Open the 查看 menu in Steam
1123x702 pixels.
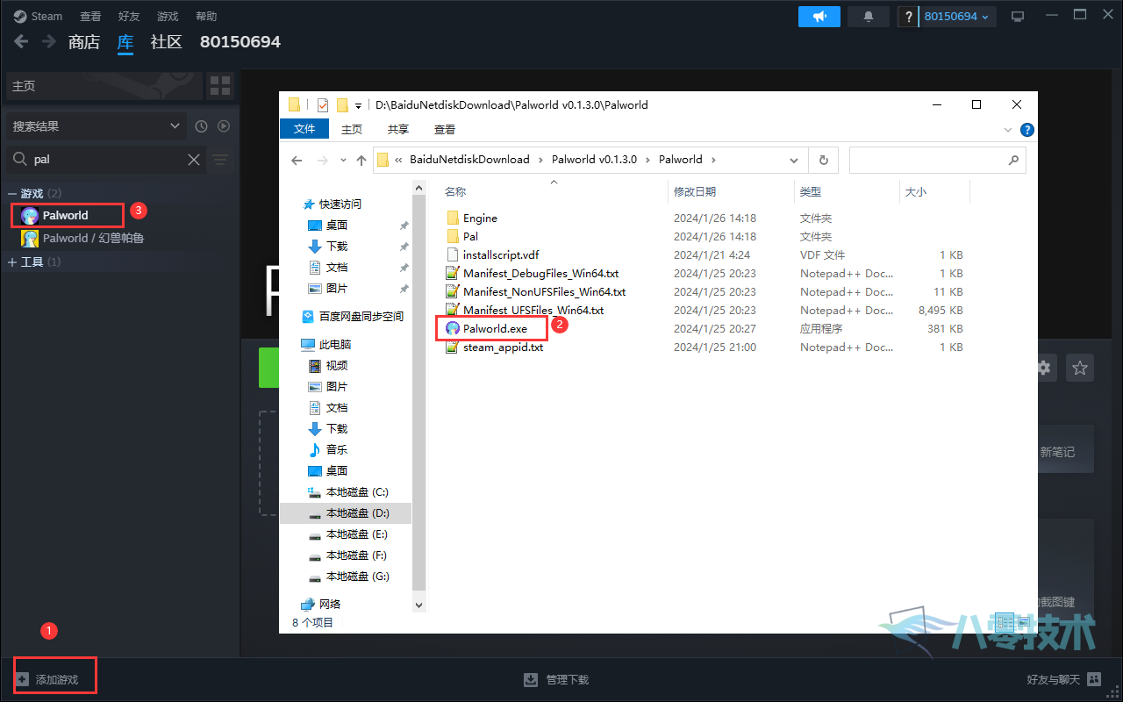(90, 17)
